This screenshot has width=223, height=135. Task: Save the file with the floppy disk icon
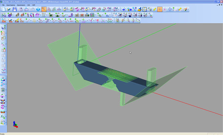[15, 9]
